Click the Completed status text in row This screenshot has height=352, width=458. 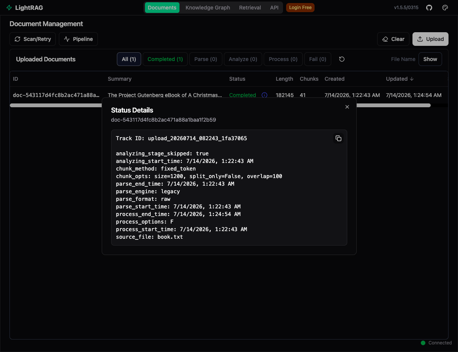pos(242,95)
